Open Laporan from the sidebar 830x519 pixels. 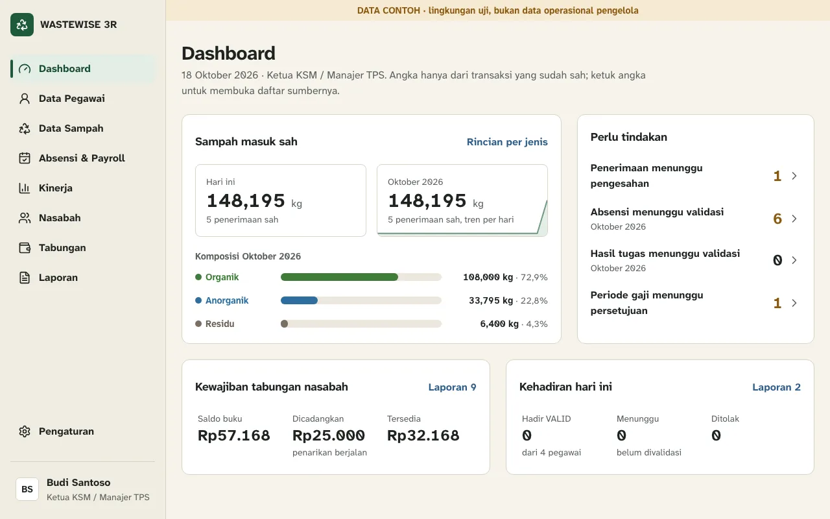pos(83,278)
